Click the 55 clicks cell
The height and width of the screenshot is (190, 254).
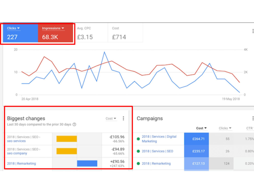click(221, 139)
